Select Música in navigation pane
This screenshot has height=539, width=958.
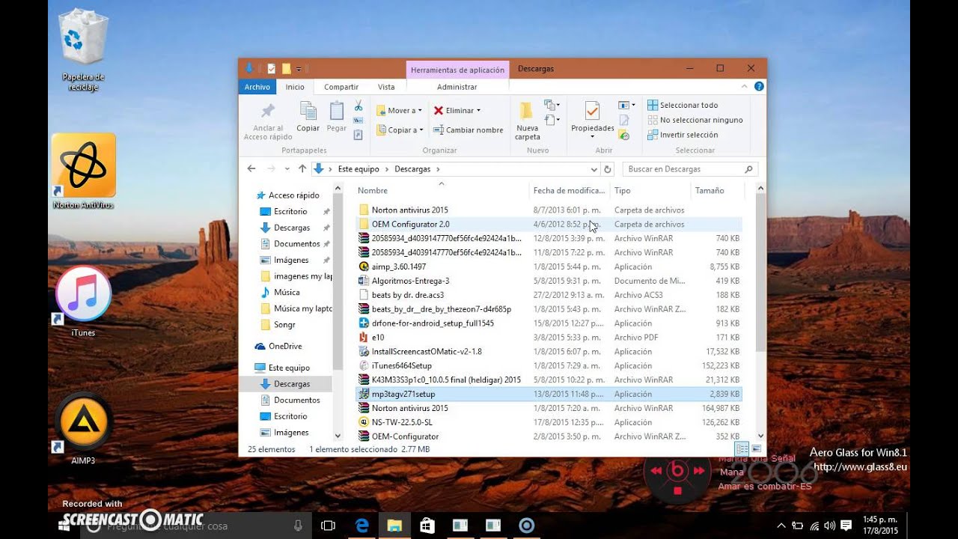click(287, 292)
